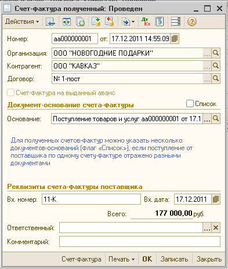Expand the create-based-on dropdown arrow
The image size is (228, 269).
(x=133, y=21)
